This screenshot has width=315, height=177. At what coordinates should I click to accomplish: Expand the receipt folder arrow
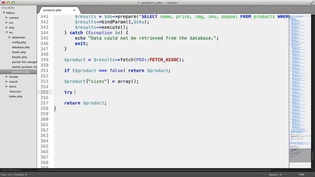(x=6, y=77)
